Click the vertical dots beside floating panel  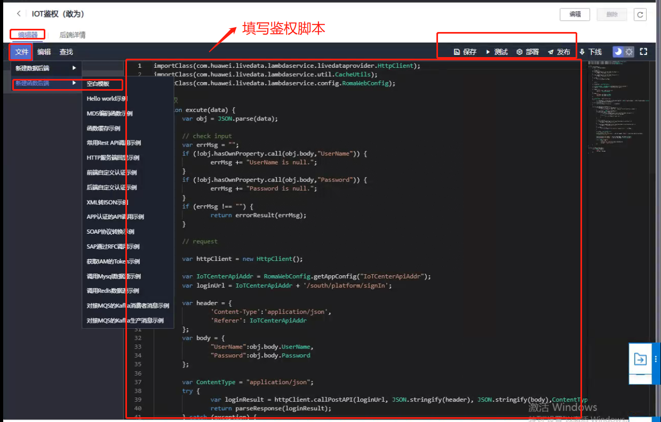tap(656, 359)
